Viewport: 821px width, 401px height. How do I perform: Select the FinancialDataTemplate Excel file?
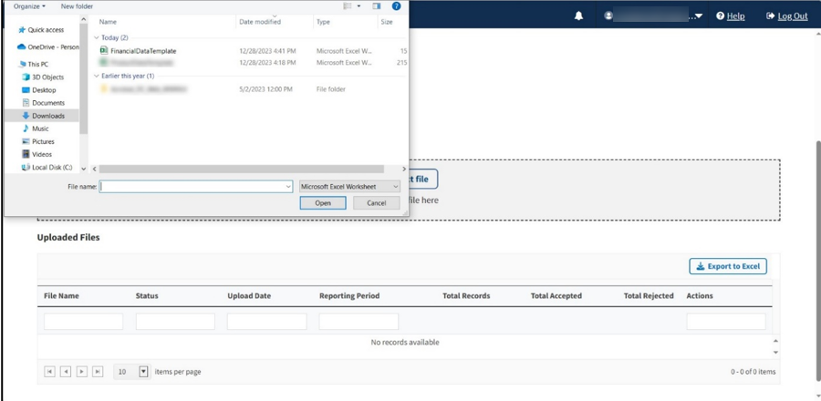(x=142, y=51)
